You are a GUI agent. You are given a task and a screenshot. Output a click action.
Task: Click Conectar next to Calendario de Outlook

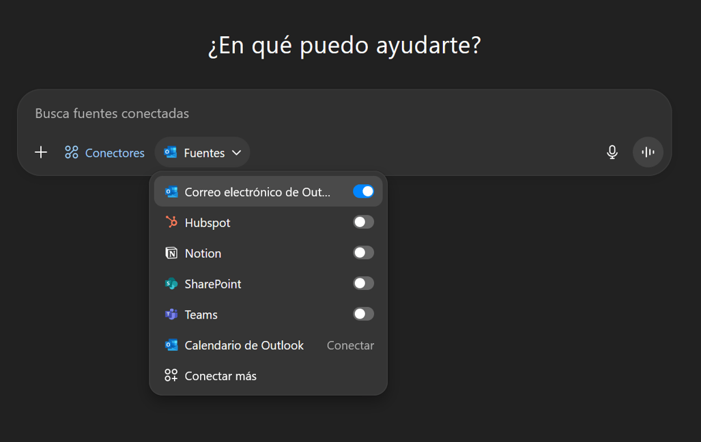pos(350,345)
